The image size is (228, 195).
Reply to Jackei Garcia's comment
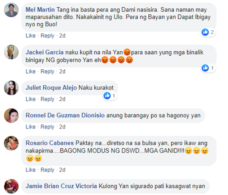click(x=47, y=71)
